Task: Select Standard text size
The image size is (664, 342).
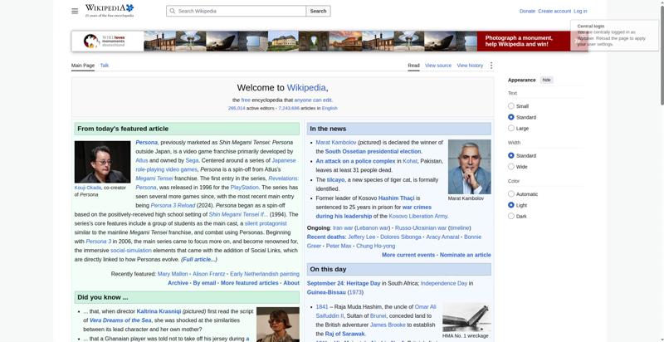Action: click(511, 117)
